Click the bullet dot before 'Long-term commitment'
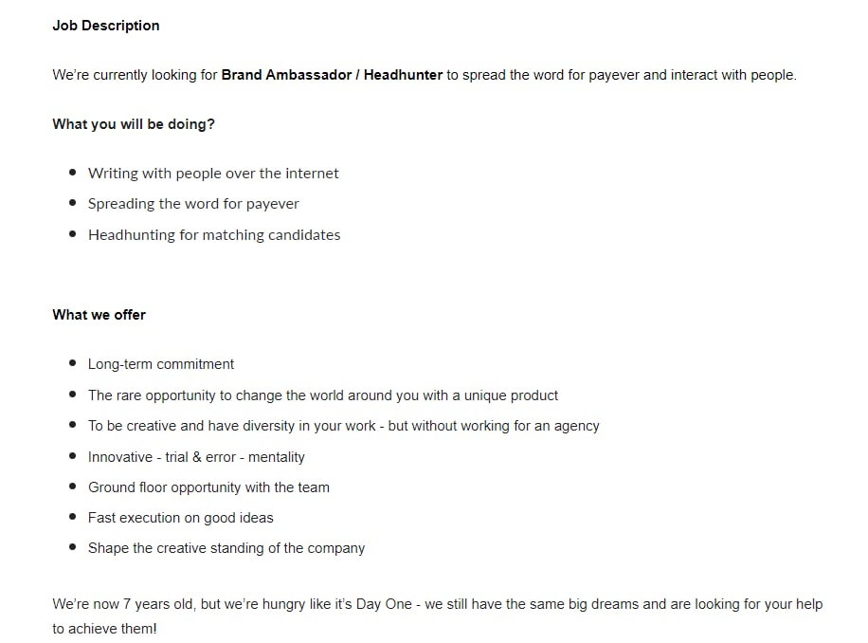This screenshot has width=868, height=643. (73, 363)
